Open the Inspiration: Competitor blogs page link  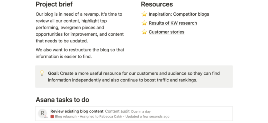click(179, 14)
